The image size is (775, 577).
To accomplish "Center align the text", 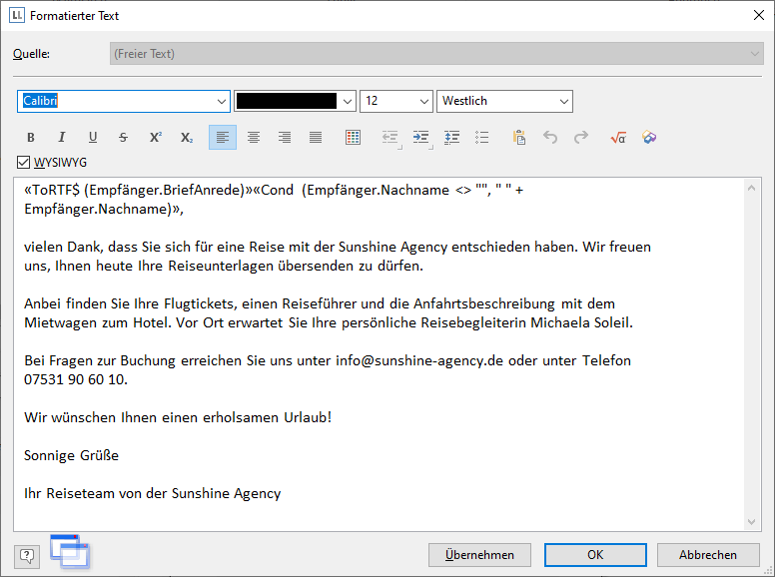I will click(254, 138).
